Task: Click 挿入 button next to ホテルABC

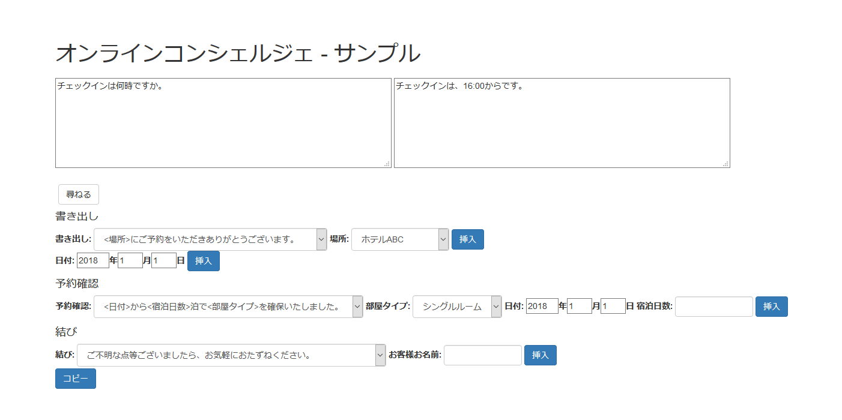Action: [468, 239]
